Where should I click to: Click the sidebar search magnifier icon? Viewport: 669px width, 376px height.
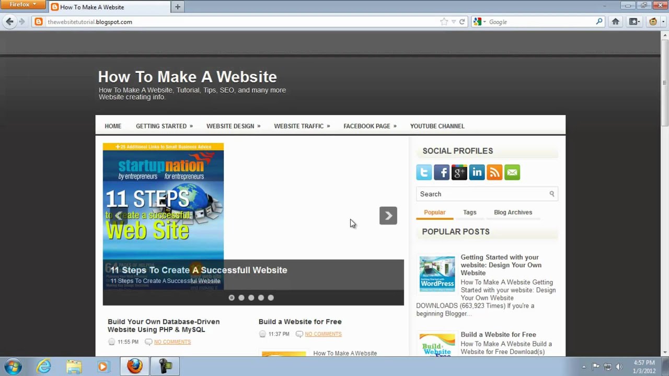[551, 194]
